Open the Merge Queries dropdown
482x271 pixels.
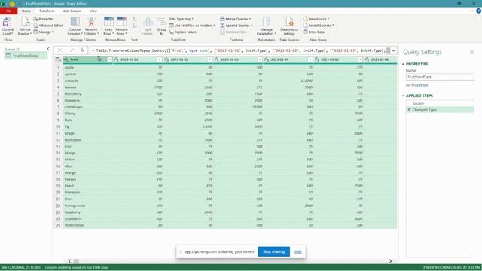coord(235,19)
